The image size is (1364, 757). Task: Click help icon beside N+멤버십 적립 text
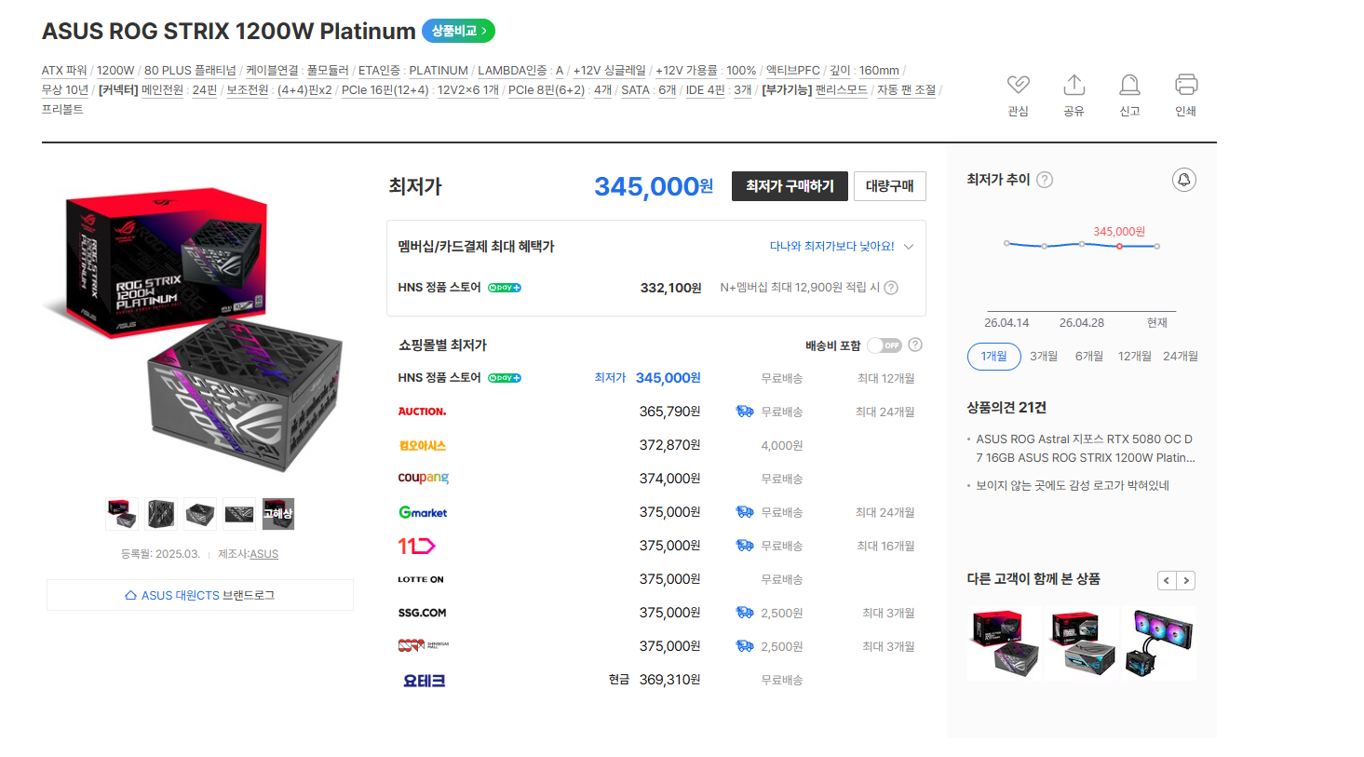click(891, 288)
